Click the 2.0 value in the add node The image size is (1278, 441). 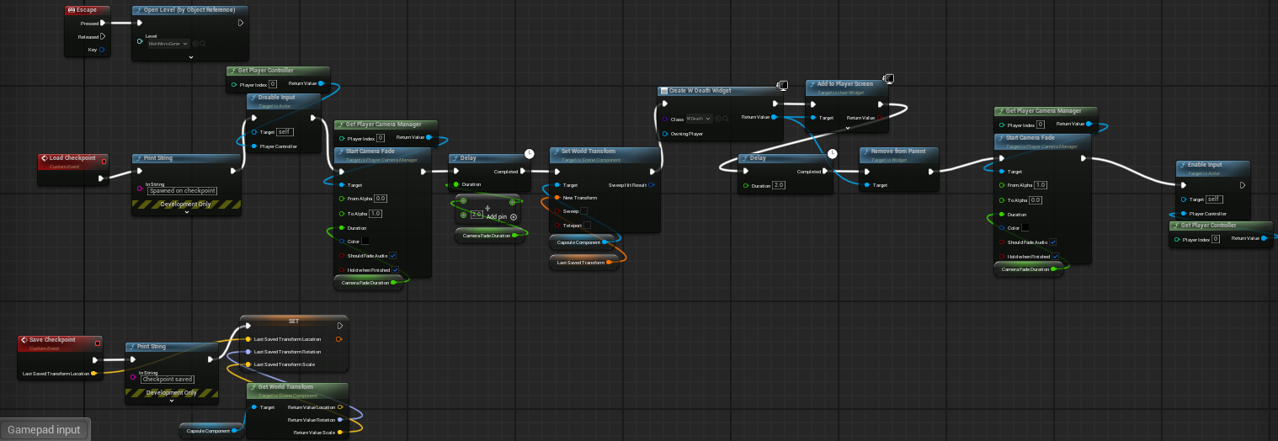tap(476, 215)
